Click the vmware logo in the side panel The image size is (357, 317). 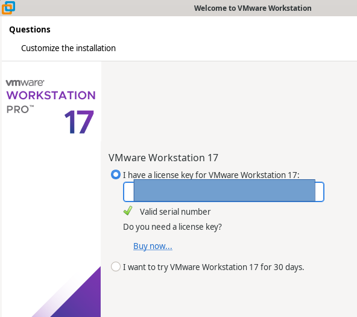coord(25,83)
